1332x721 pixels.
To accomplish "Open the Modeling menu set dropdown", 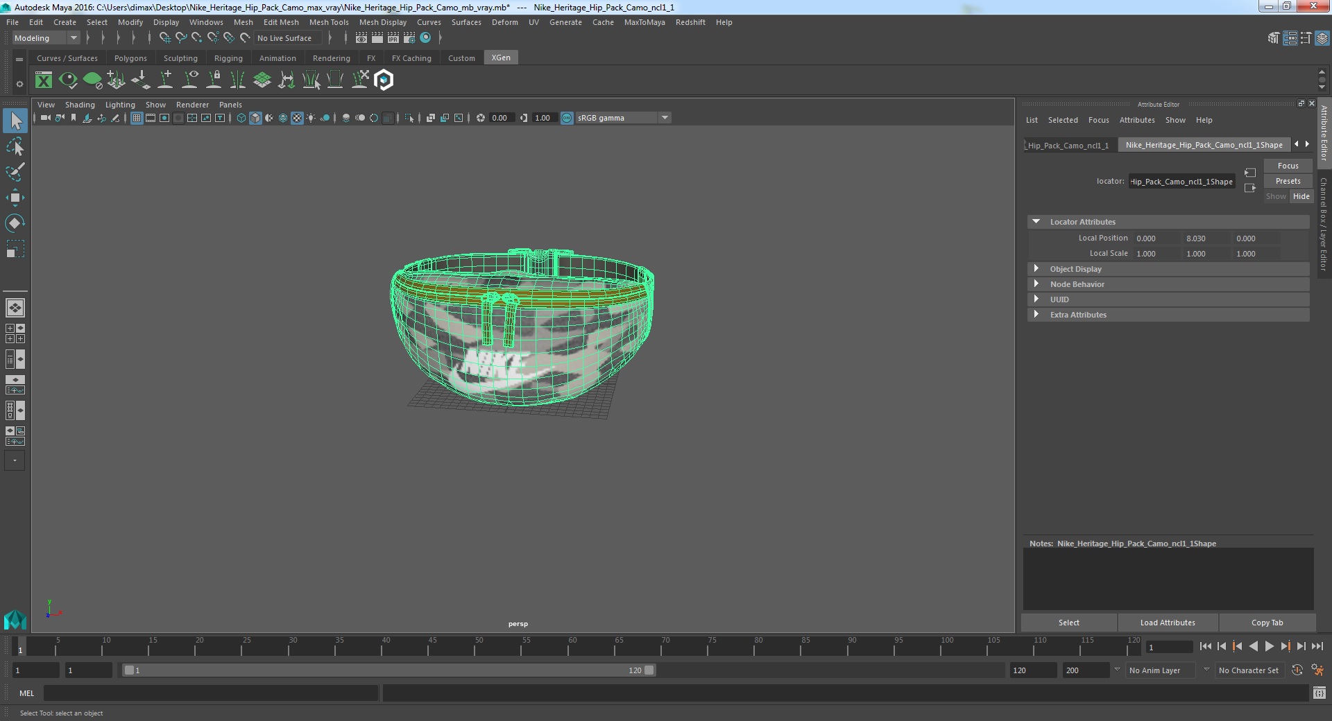I will tap(45, 38).
